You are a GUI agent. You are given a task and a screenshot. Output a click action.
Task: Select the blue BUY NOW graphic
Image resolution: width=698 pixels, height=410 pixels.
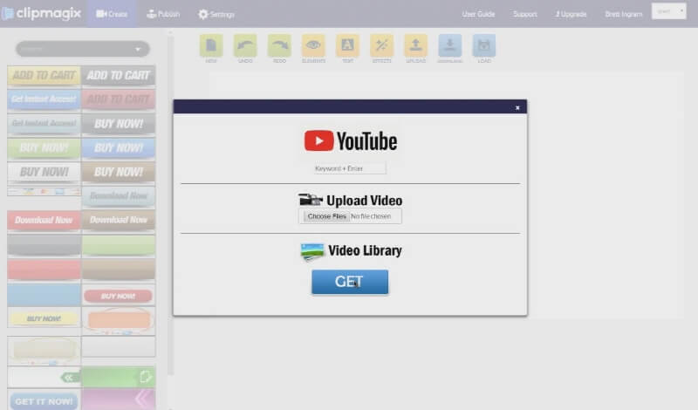(x=119, y=147)
